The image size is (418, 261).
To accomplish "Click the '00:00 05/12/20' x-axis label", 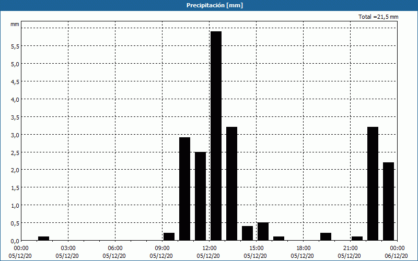I will [20, 252].
